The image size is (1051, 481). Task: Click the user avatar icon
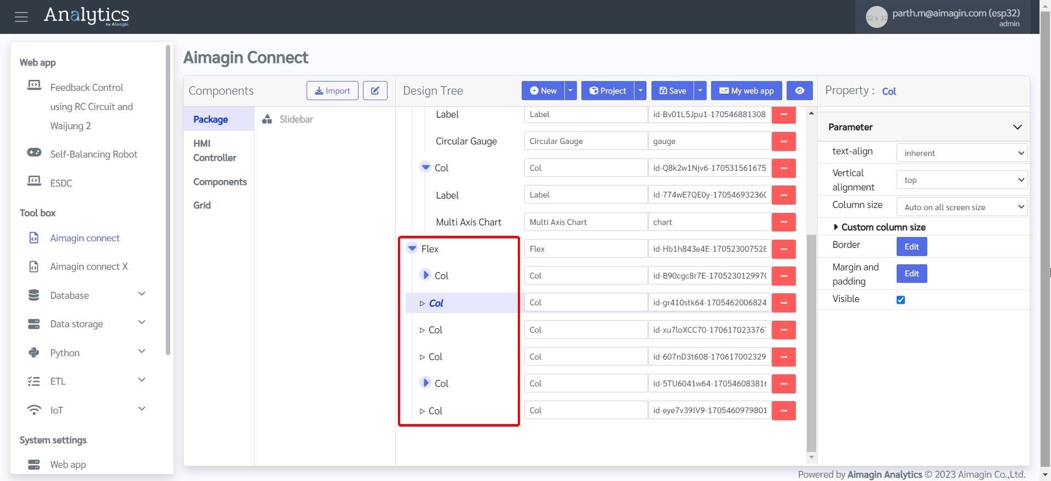[x=876, y=18]
